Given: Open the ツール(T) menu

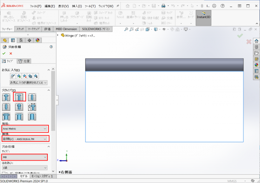Looking at the screenshot, I should tap(90, 6).
